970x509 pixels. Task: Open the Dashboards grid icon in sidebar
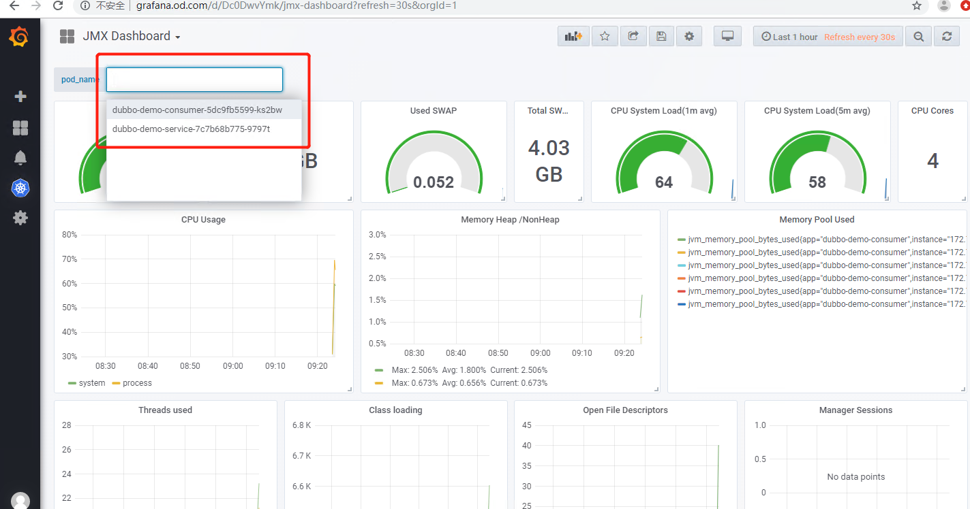tap(20, 127)
